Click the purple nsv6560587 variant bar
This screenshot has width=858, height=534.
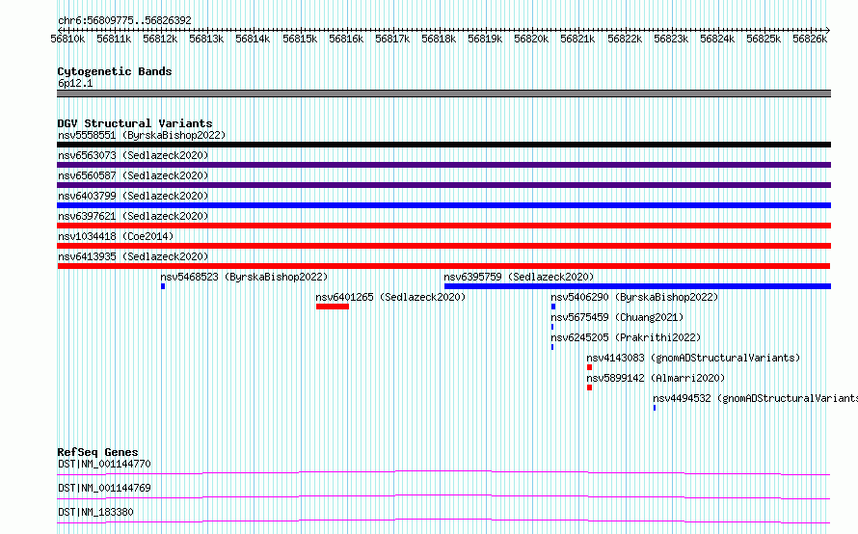coord(443,185)
